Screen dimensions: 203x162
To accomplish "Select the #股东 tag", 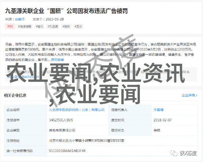I will pos(66,27).
